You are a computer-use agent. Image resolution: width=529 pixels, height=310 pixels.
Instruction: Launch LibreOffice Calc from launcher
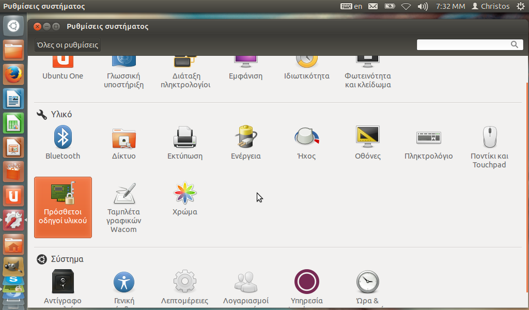[x=13, y=123]
